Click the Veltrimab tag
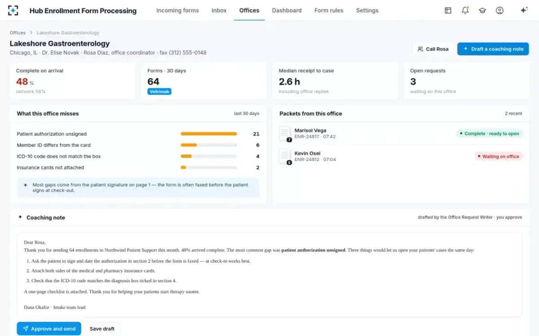This screenshot has height=336, width=539. point(159,91)
